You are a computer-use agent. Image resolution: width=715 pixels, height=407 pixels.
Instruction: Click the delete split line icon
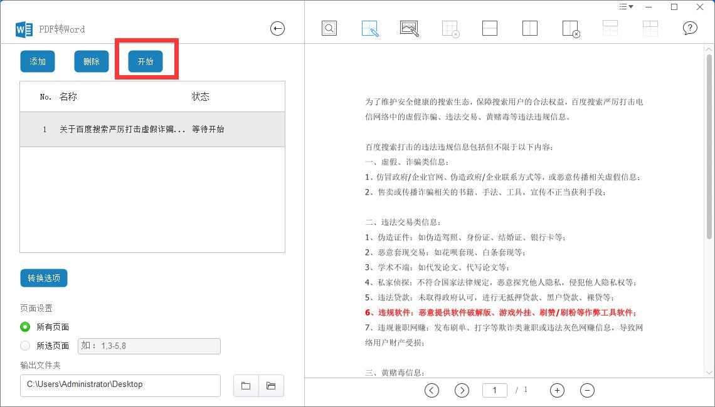click(x=570, y=29)
